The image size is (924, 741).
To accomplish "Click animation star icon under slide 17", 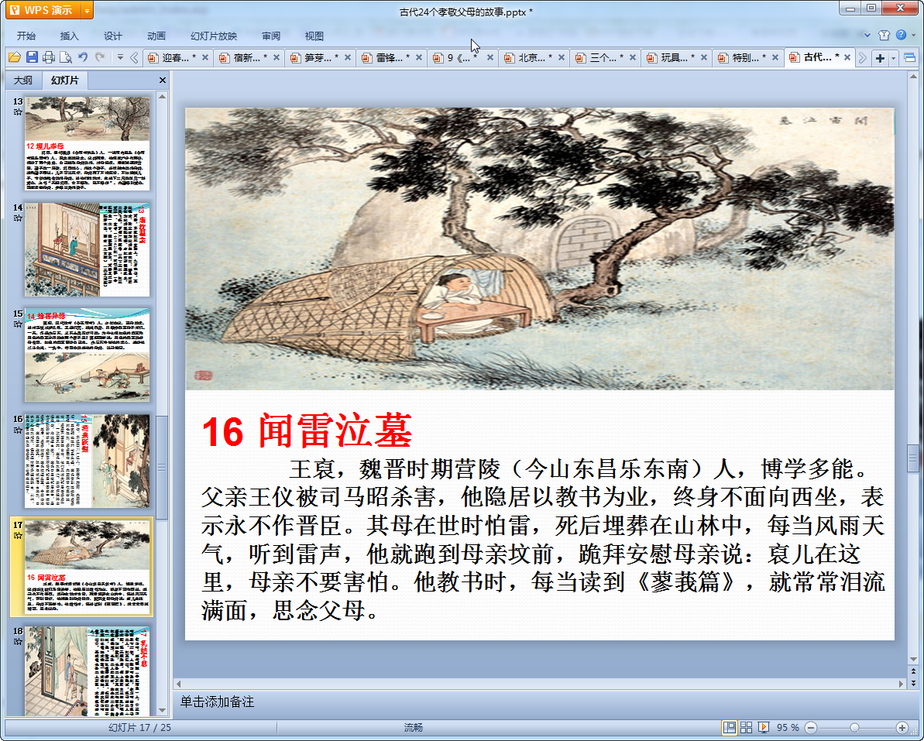I will pyautogui.click(x=18, y=536).
